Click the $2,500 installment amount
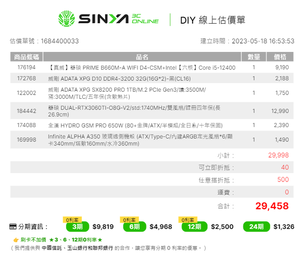304x260 pixels. coord(222,227)
